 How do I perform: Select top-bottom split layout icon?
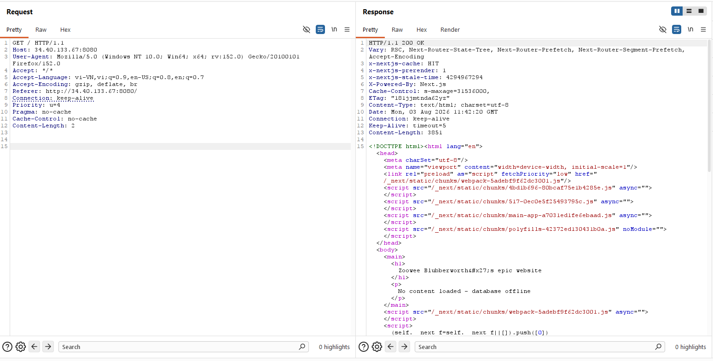click(x=689, y=11)
